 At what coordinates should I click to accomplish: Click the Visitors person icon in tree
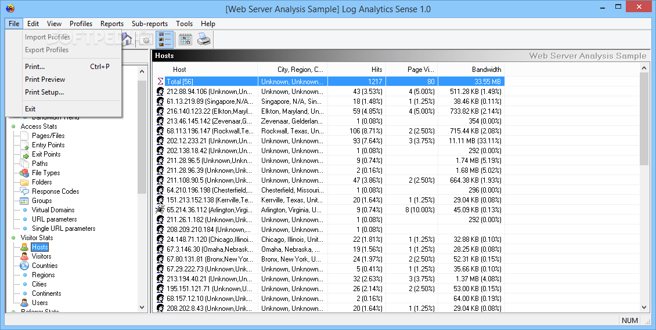pyautogui.click(x=25, y=256)
